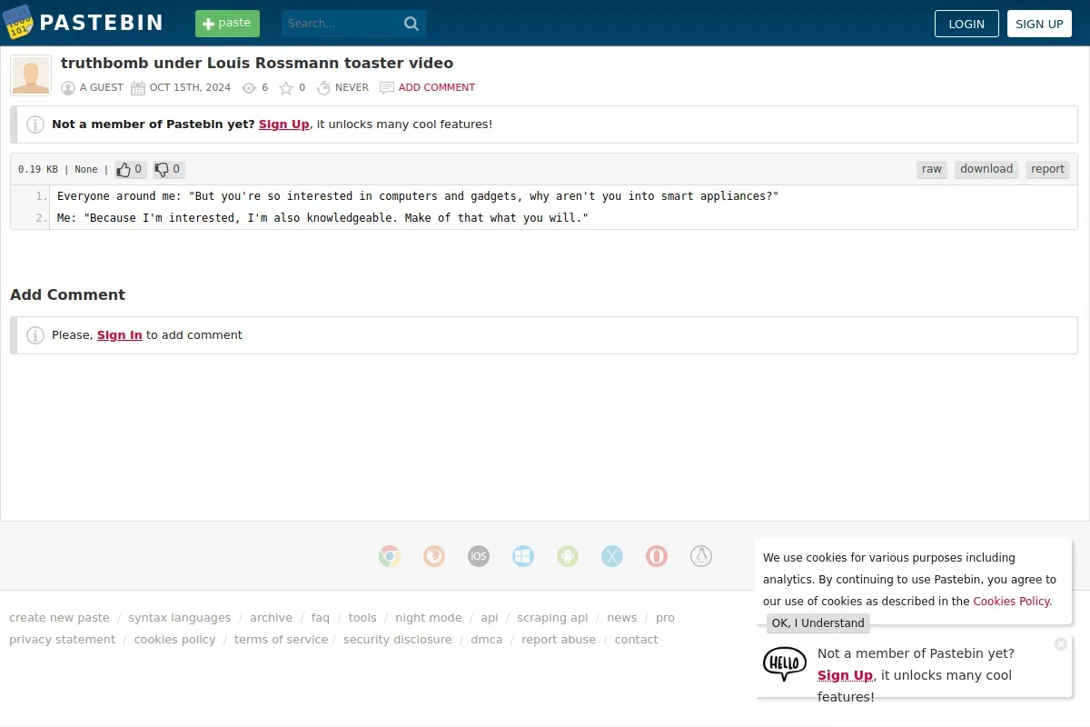Click the expiration stopwatch icon
1090x727 pixels.
(323, 88)
